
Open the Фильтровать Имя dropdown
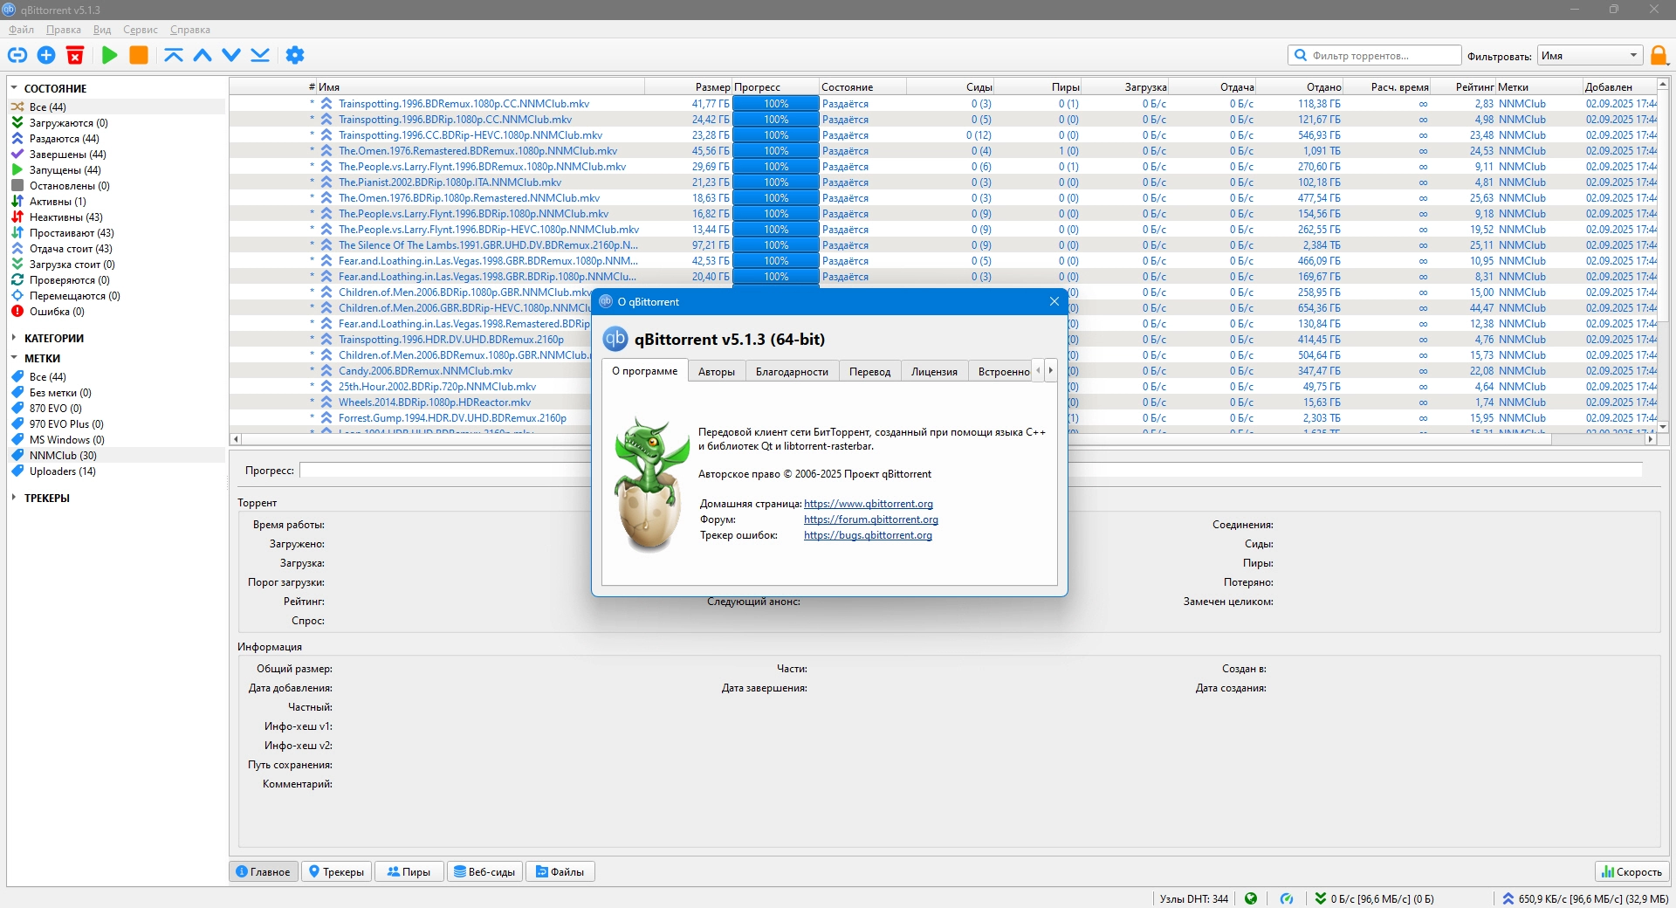point(1590,56)
